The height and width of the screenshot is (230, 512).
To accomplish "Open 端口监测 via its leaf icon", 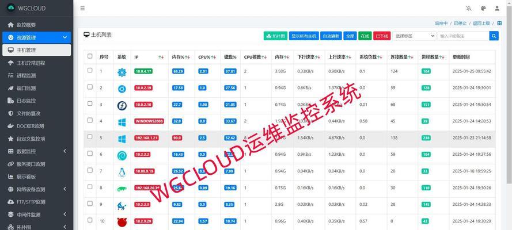I will pos(11,89).
